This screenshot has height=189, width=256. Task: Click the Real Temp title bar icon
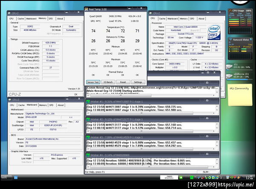point(86,9)
